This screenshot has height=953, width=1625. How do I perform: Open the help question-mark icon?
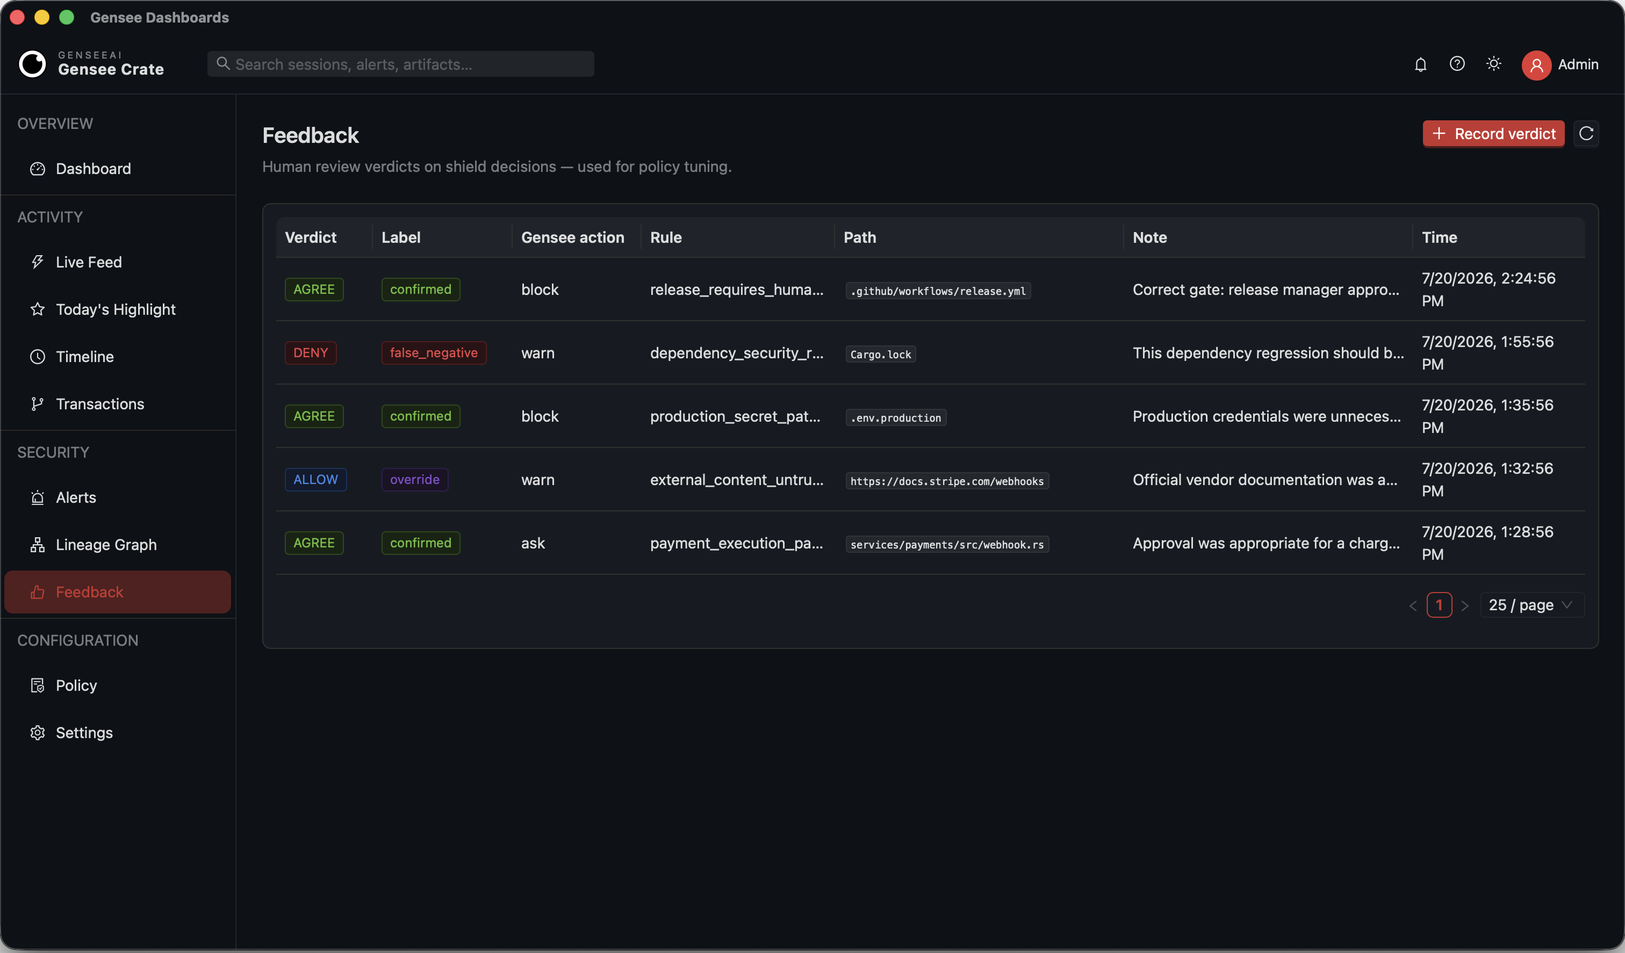click(x=1457, y=64)
